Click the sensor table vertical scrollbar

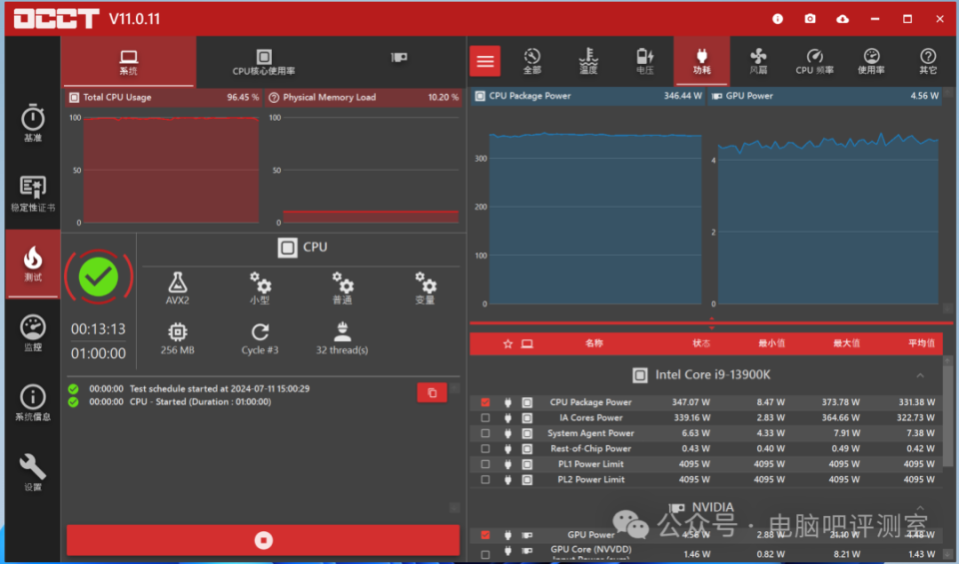point(948,415)
